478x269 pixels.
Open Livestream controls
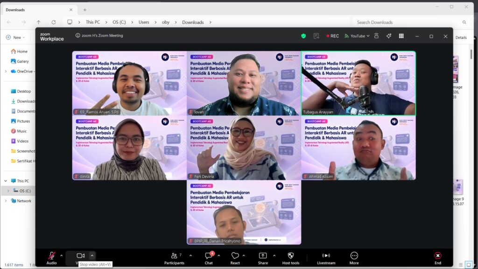click(326, 258)
